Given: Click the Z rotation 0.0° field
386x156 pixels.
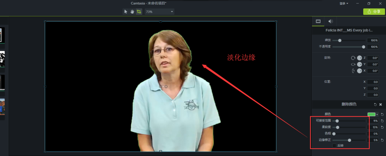Looking at the screenshot, I should 373,58.
